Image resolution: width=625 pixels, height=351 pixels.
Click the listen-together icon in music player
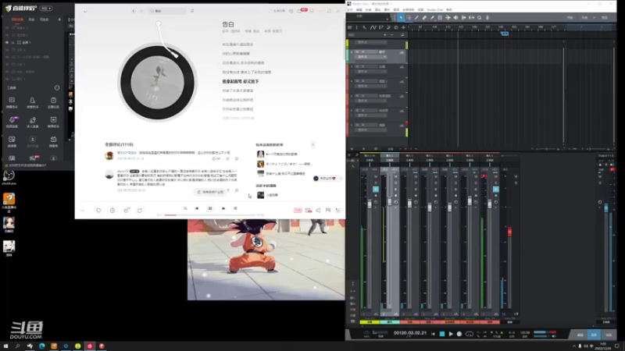coord(328,210)
